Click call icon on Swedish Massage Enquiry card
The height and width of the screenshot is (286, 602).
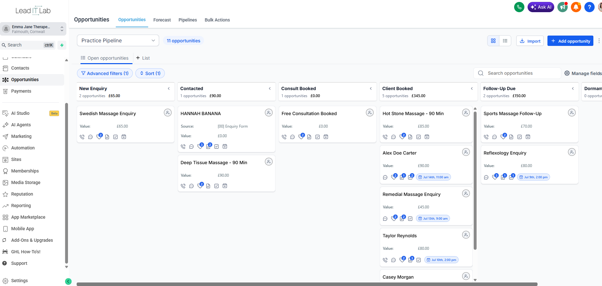[82, 137]
